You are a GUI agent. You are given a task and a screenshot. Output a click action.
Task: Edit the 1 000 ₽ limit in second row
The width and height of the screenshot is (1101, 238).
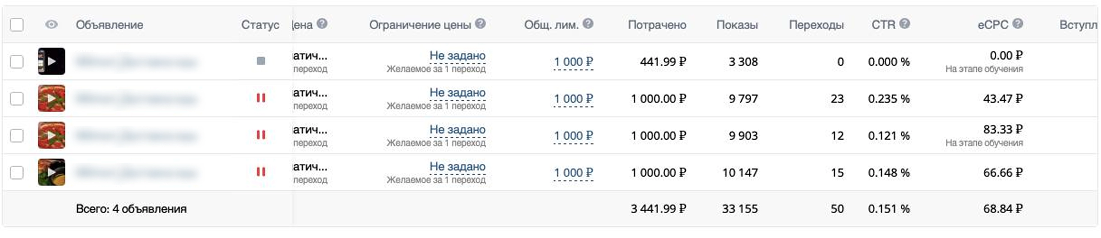pyautogui.click(x=573, y=99)
